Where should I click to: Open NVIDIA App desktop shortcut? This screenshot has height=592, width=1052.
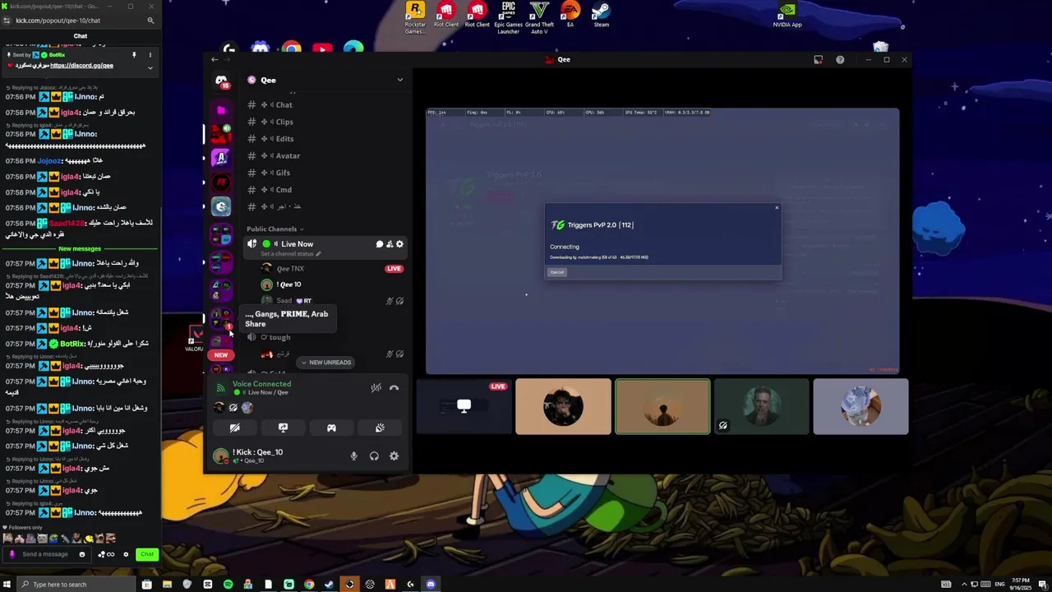[787, 14]
